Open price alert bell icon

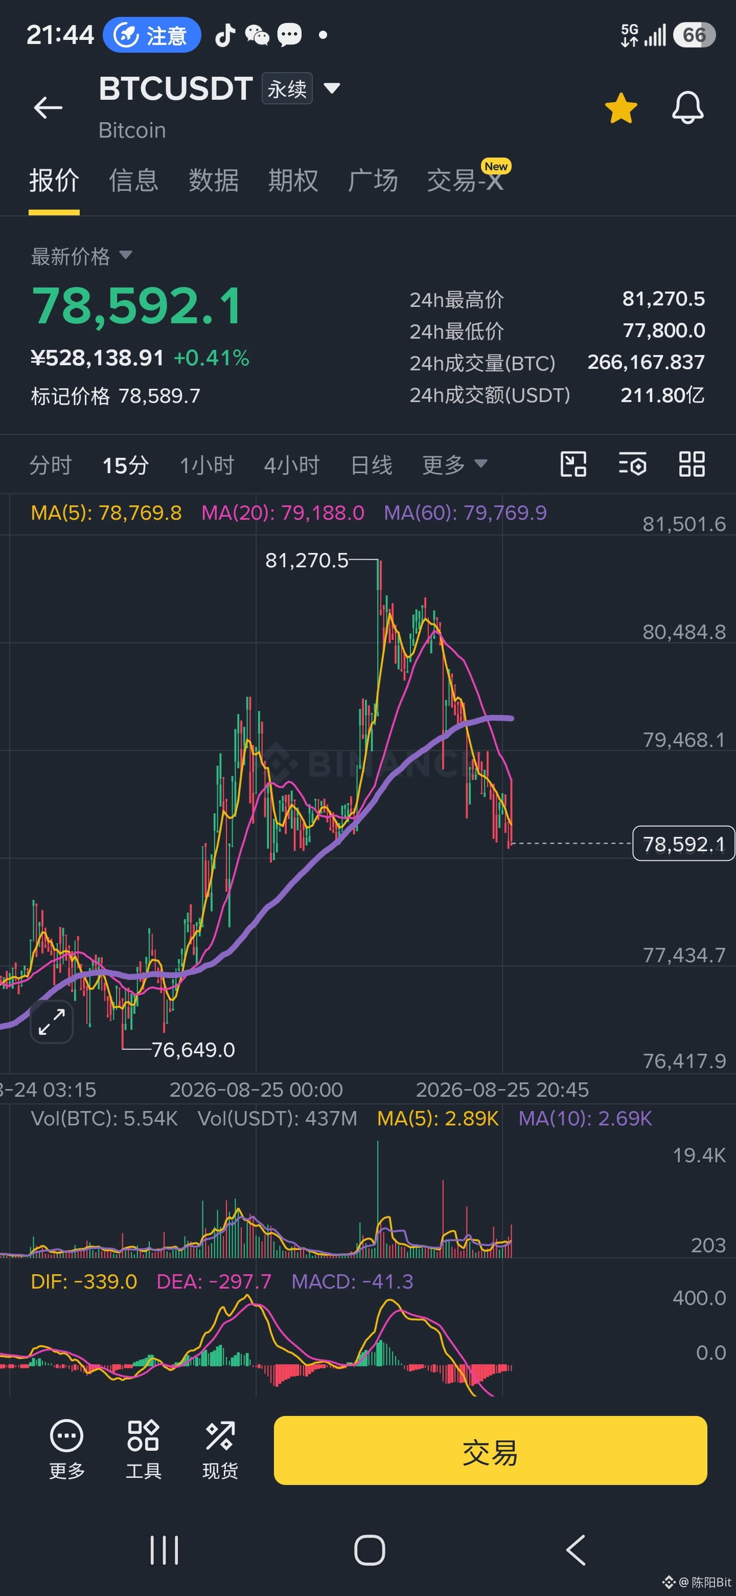[x=688, y=108]
